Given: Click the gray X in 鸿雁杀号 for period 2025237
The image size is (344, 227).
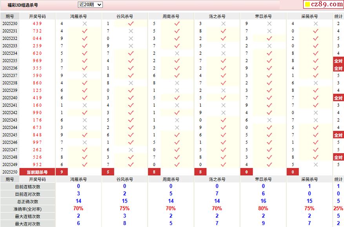Looking at the screenshot, I should [85, 75].
